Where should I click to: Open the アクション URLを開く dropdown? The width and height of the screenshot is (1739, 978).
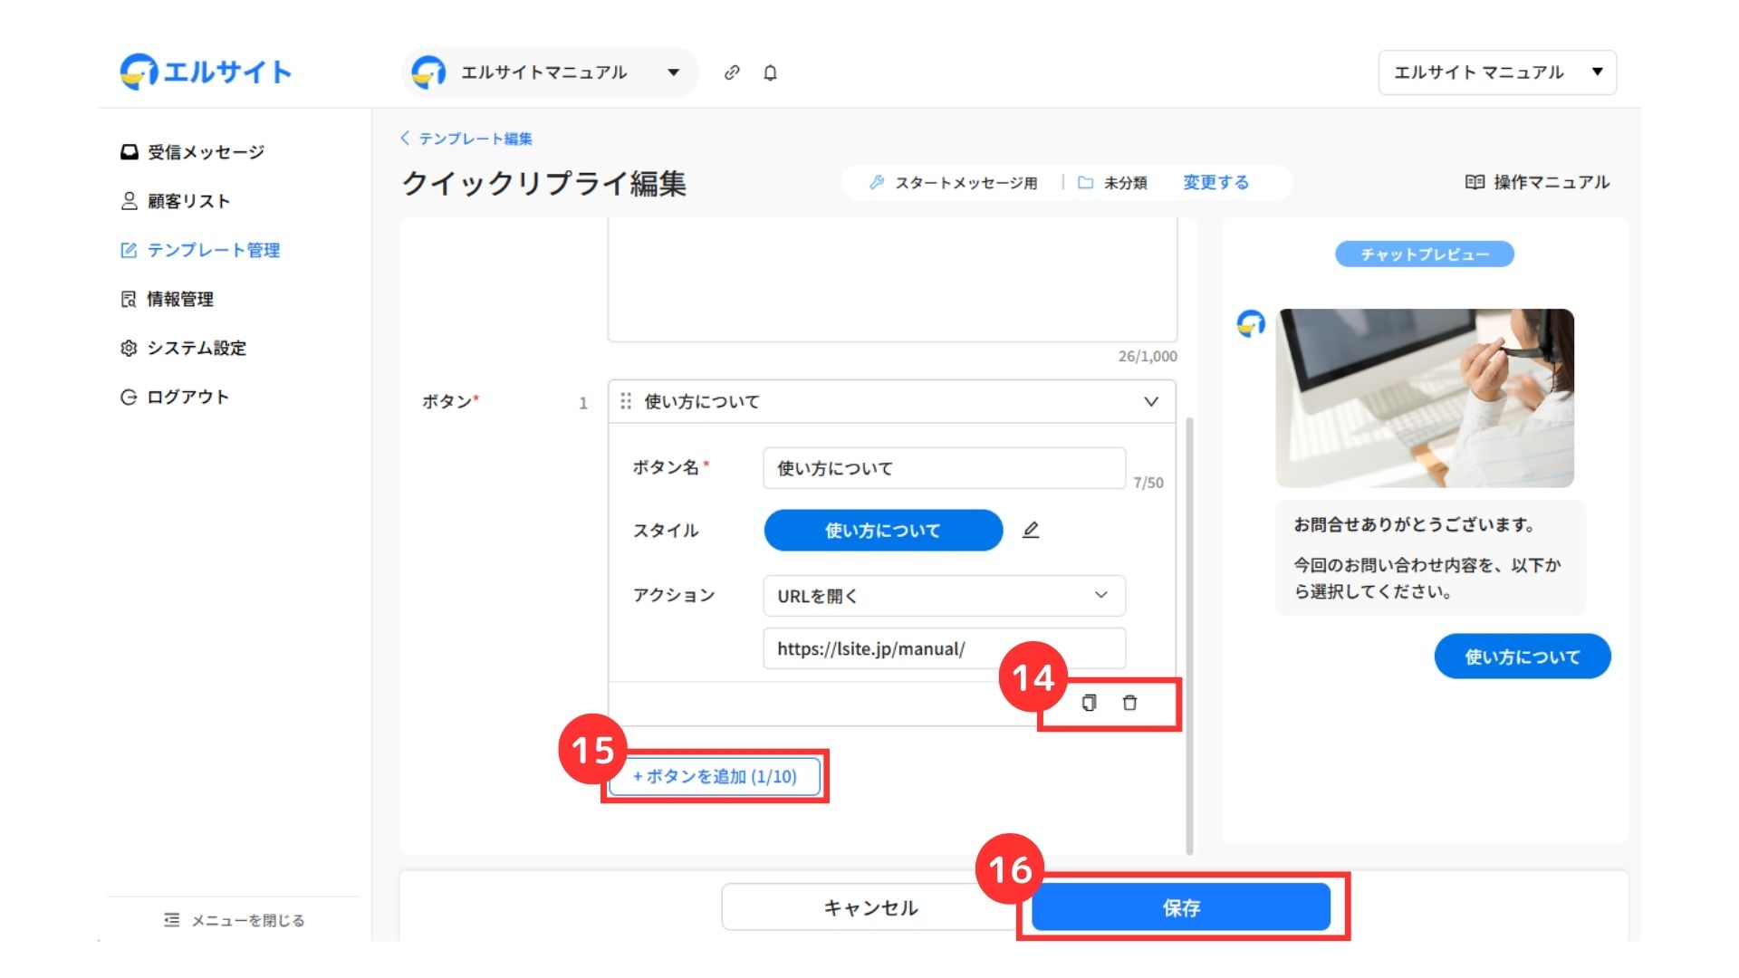tap(944, 596)
